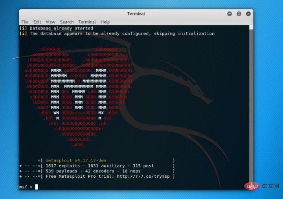
Task: Open the Help menu
Action: (x=105, y=22)
